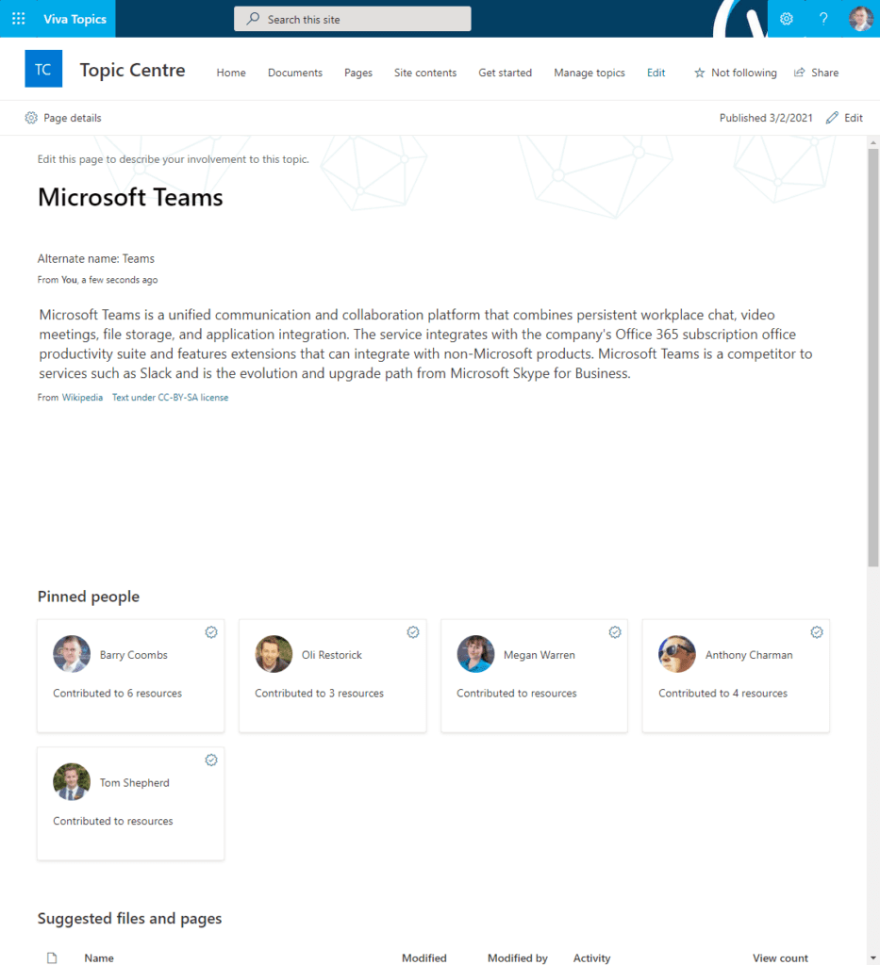Screen dimensions: 880x965
Task: Click the verified badge on Megan Warren card
Action: [615, 632]
